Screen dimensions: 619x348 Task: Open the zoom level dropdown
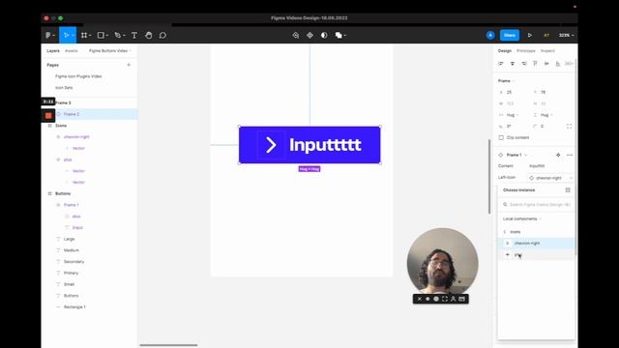point(566,35)
